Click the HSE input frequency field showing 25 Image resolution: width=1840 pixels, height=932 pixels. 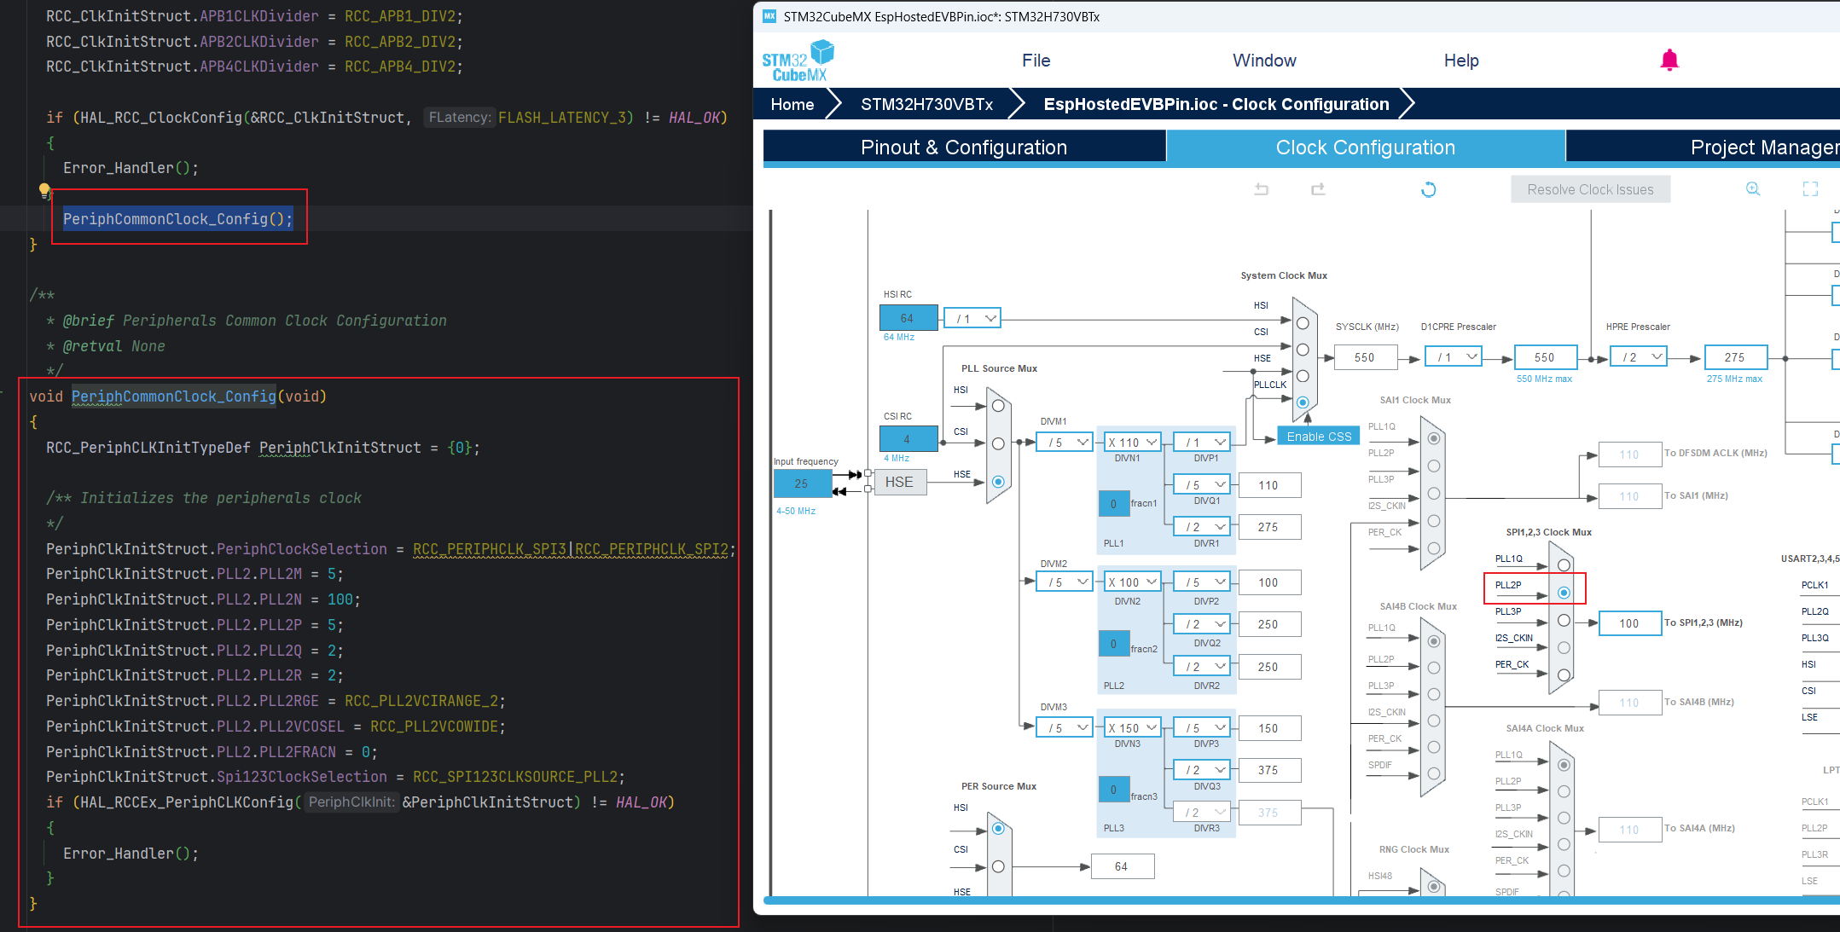click(802, 483)
